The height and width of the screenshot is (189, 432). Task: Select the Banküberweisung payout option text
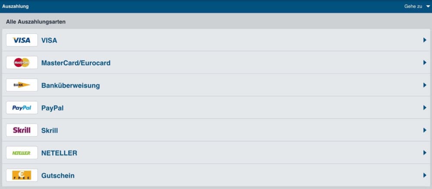pos(70,85)
